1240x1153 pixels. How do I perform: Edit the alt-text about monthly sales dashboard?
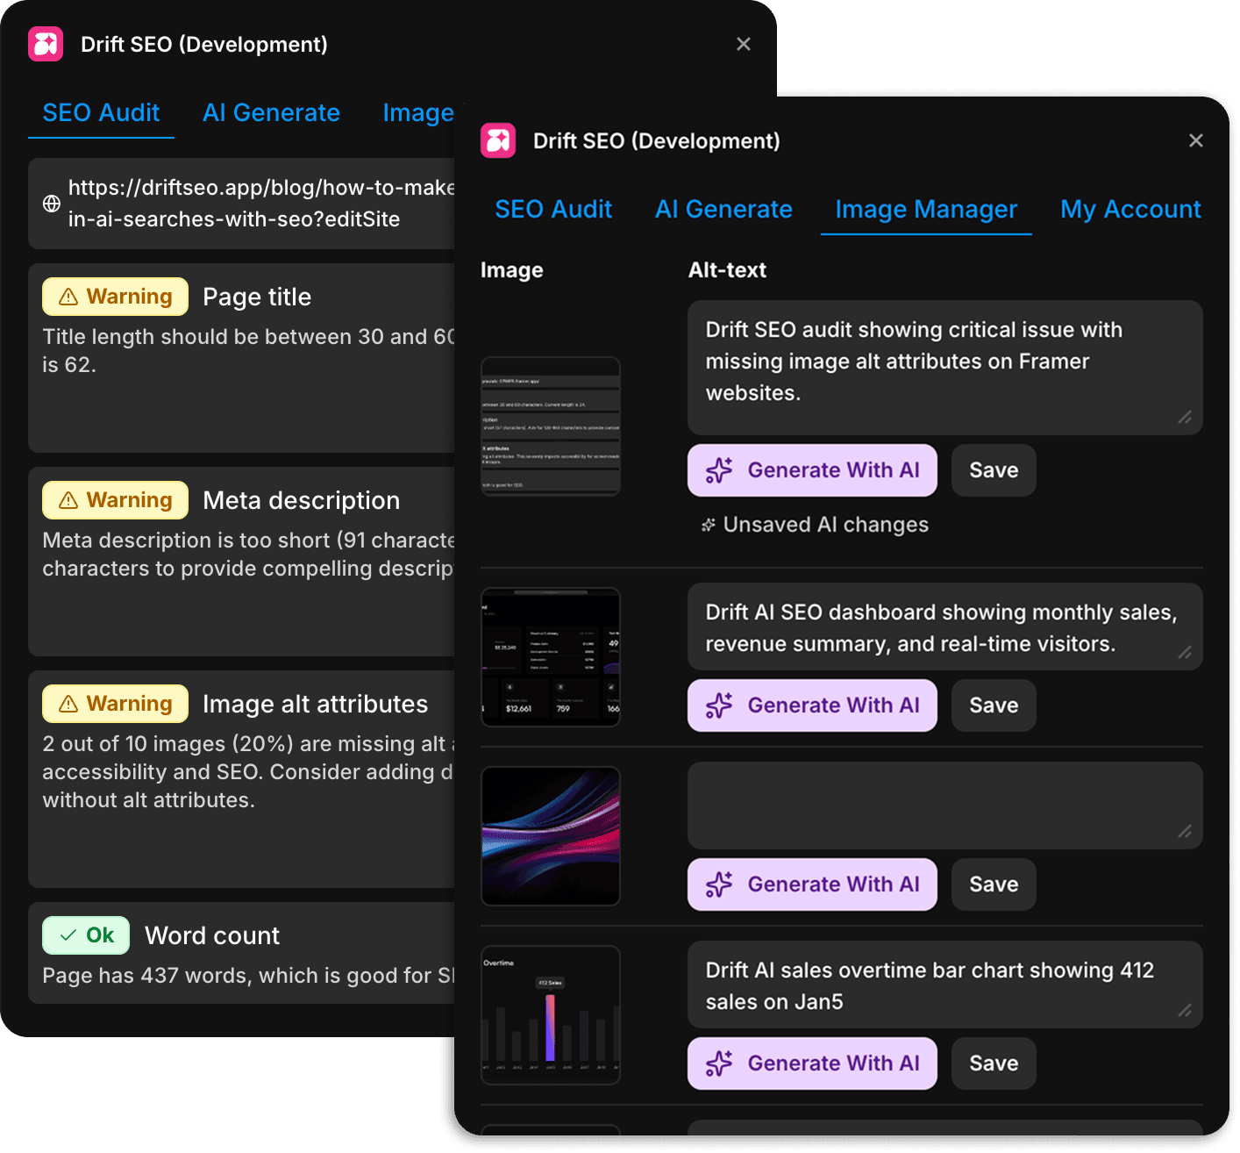(x=945, y=627)
